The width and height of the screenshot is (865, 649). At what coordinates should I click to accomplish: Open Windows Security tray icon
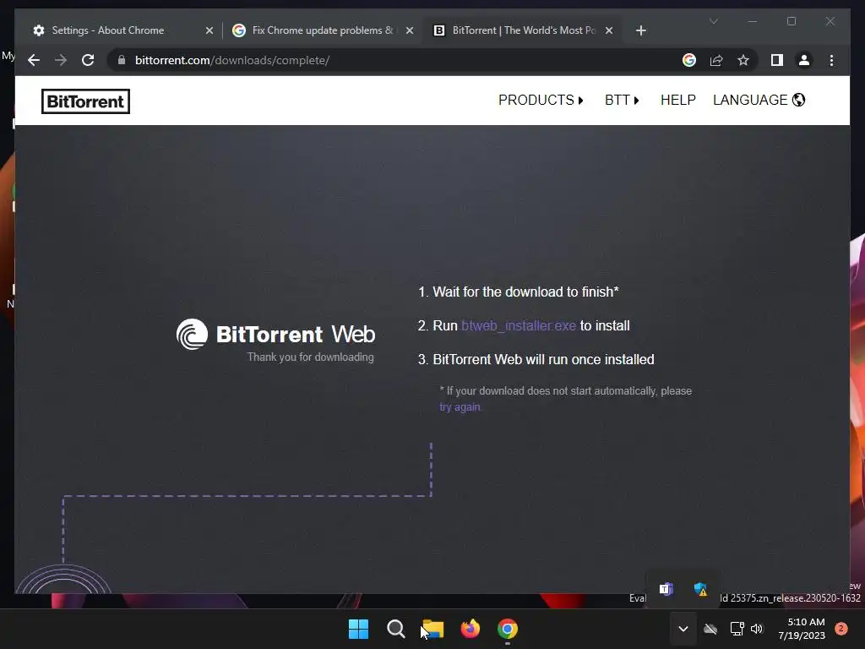click(700, 589)
